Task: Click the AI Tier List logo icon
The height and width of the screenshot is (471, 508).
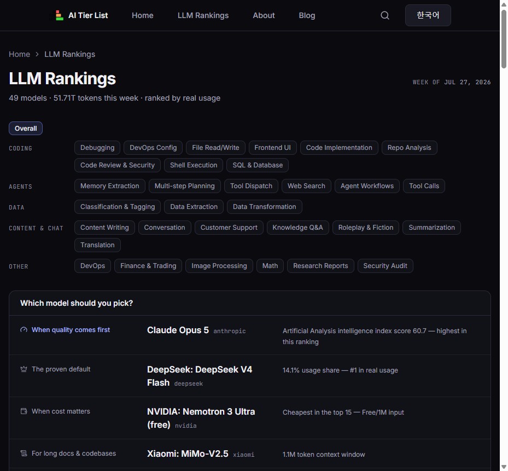Action: tap(59, 15)
